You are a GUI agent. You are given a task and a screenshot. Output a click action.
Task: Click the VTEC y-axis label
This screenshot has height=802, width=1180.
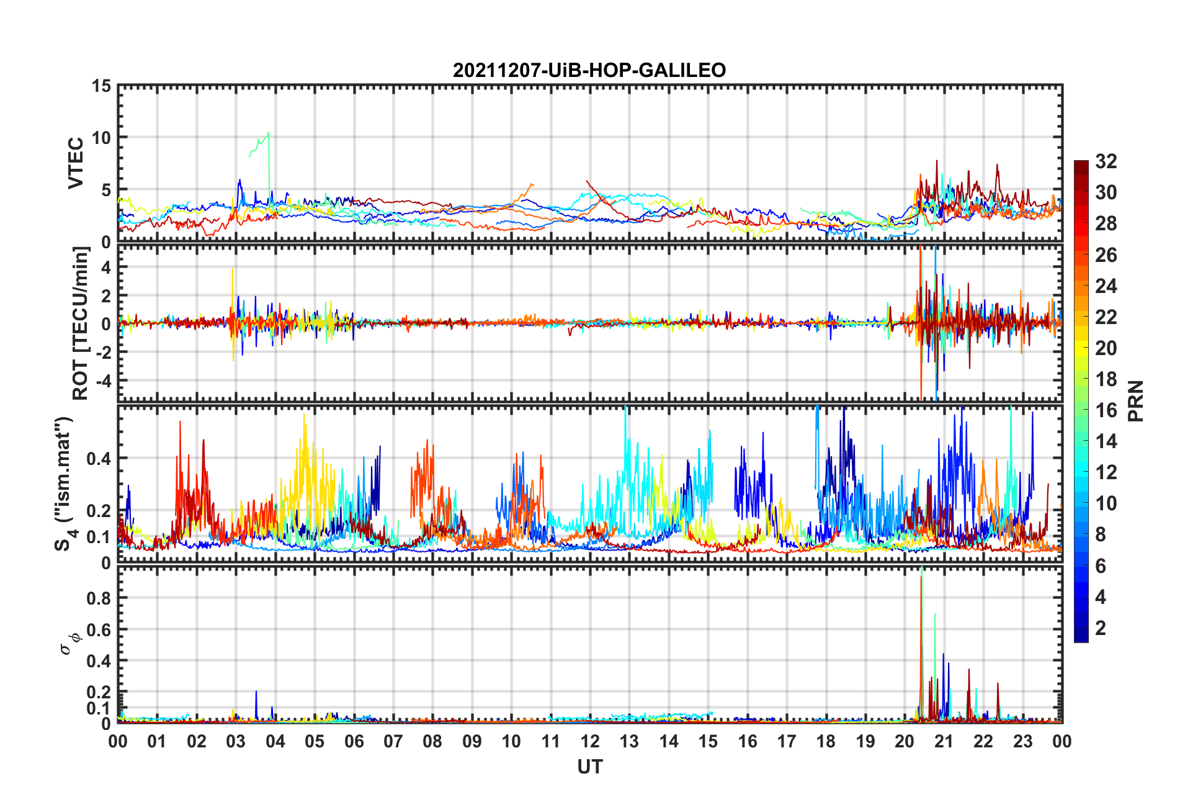click(x=76, y=163)
